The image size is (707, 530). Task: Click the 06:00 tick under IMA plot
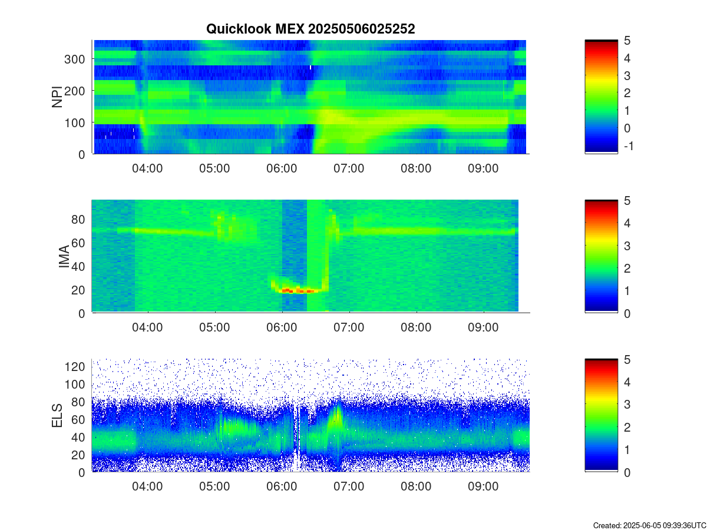(282, 327)
